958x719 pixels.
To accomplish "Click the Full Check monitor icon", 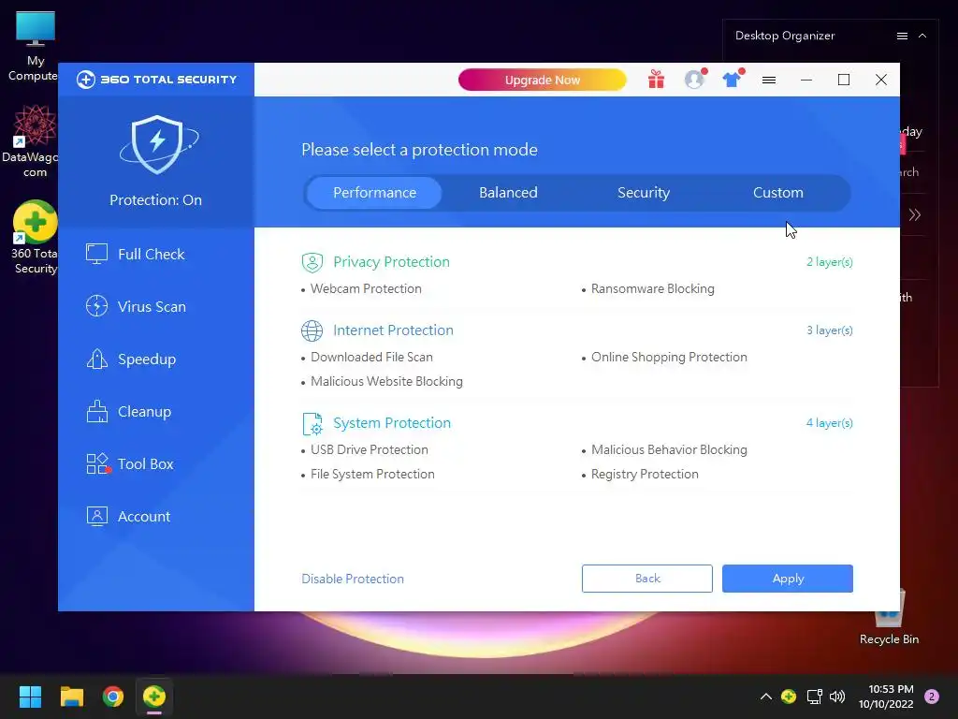I will 96,254.
